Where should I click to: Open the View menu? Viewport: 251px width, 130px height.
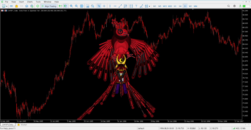tap(13, 2)
